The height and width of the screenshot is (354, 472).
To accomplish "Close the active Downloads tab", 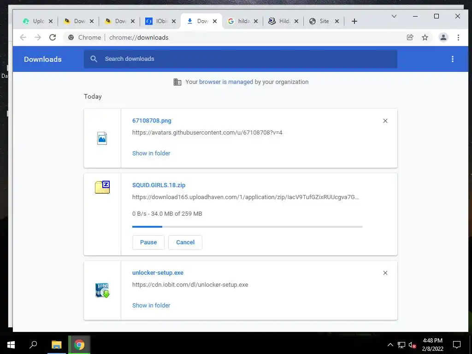I will point(215,21).
